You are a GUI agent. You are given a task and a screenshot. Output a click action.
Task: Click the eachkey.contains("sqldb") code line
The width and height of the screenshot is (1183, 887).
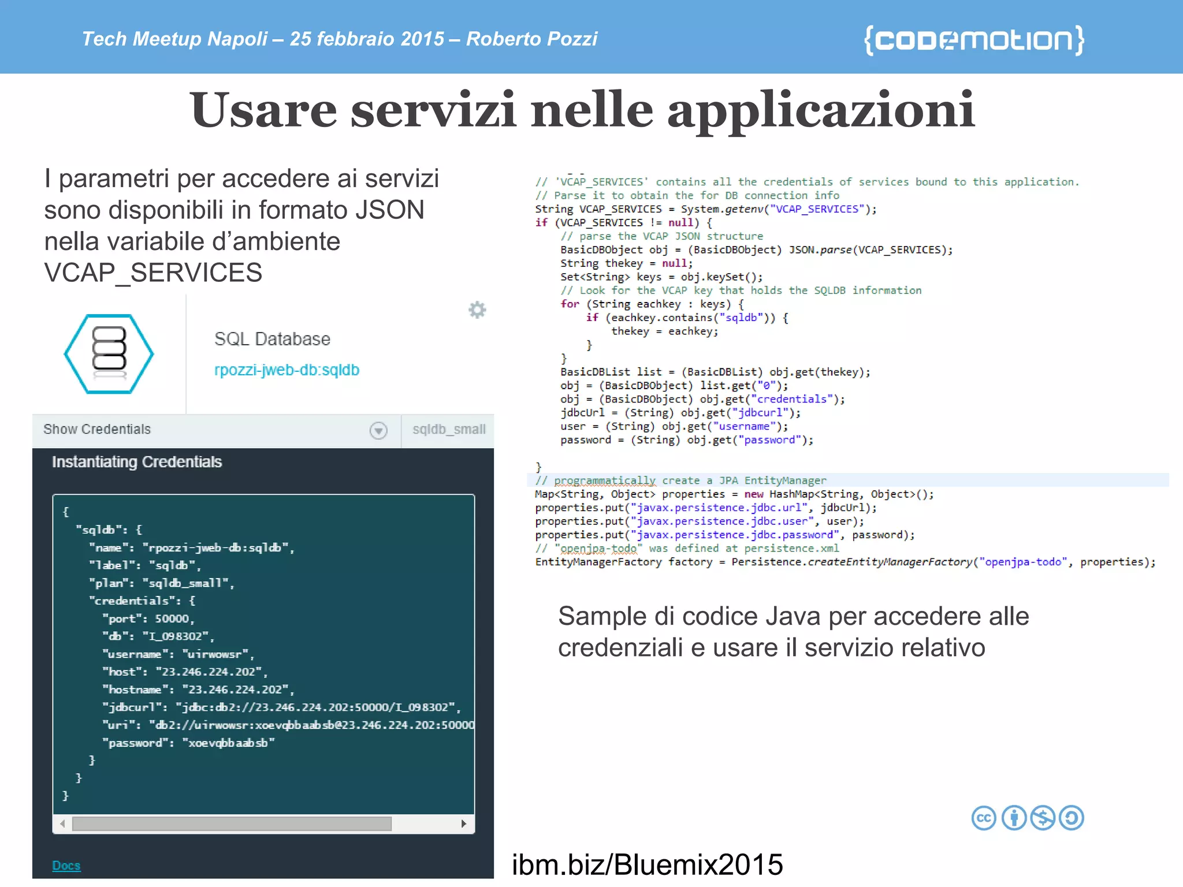[687, 318]
